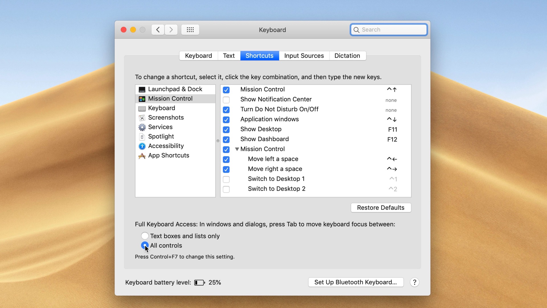This screenshot has width=547, height=308.
Task: Navigate forward to next pane
Action: [171, 30]
